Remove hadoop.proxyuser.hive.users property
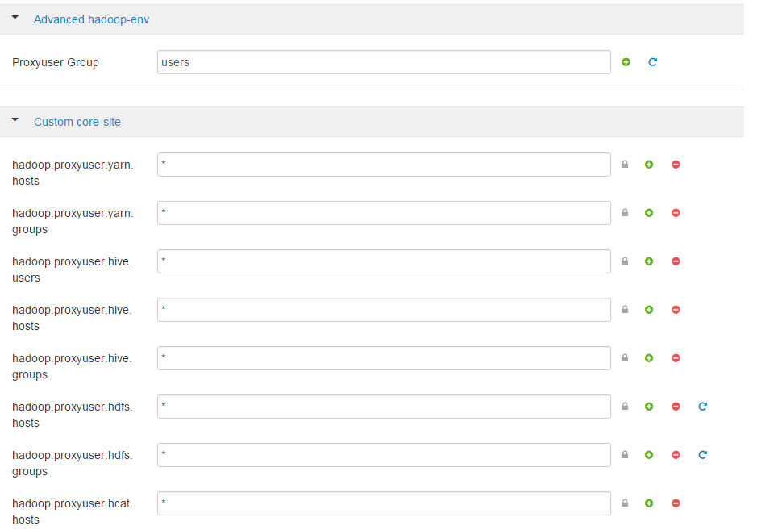The image size is (774, 530). 676,261
